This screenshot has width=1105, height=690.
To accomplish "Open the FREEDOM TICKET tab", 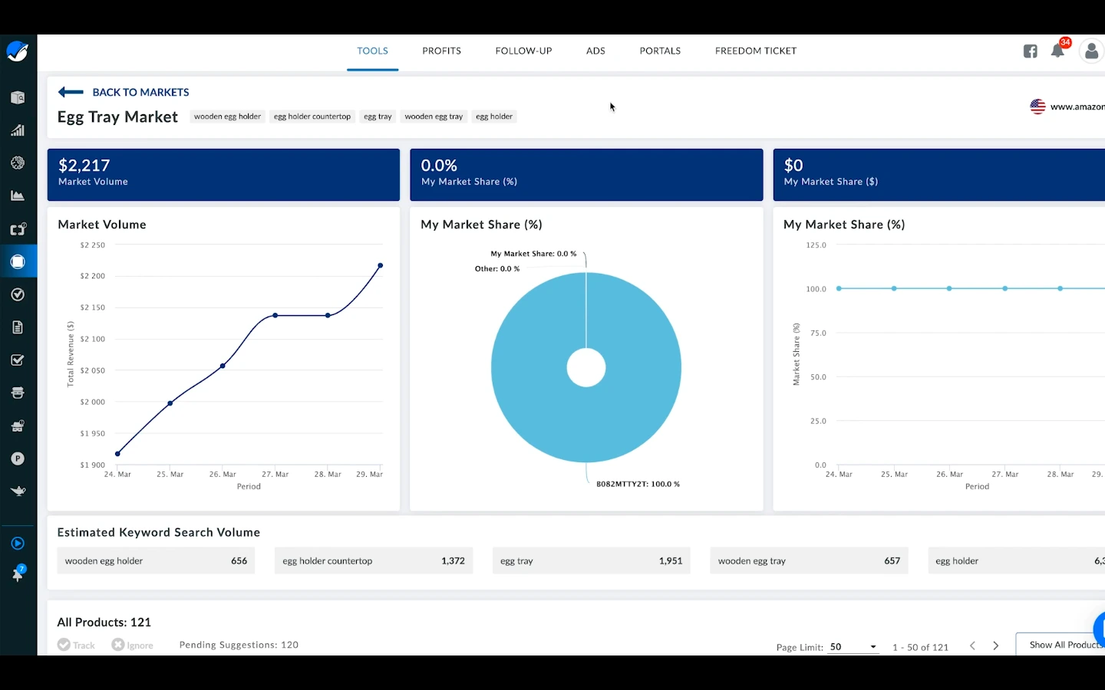I will pyautogui.click(x=755, y=51).
